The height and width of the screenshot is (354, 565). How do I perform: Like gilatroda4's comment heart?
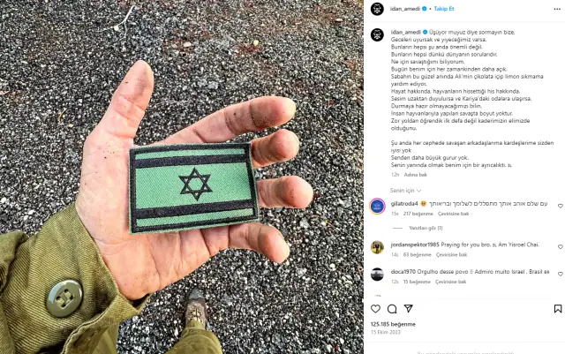561,206
